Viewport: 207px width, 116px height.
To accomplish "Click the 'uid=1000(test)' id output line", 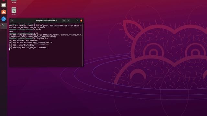I will pos(46,36).
